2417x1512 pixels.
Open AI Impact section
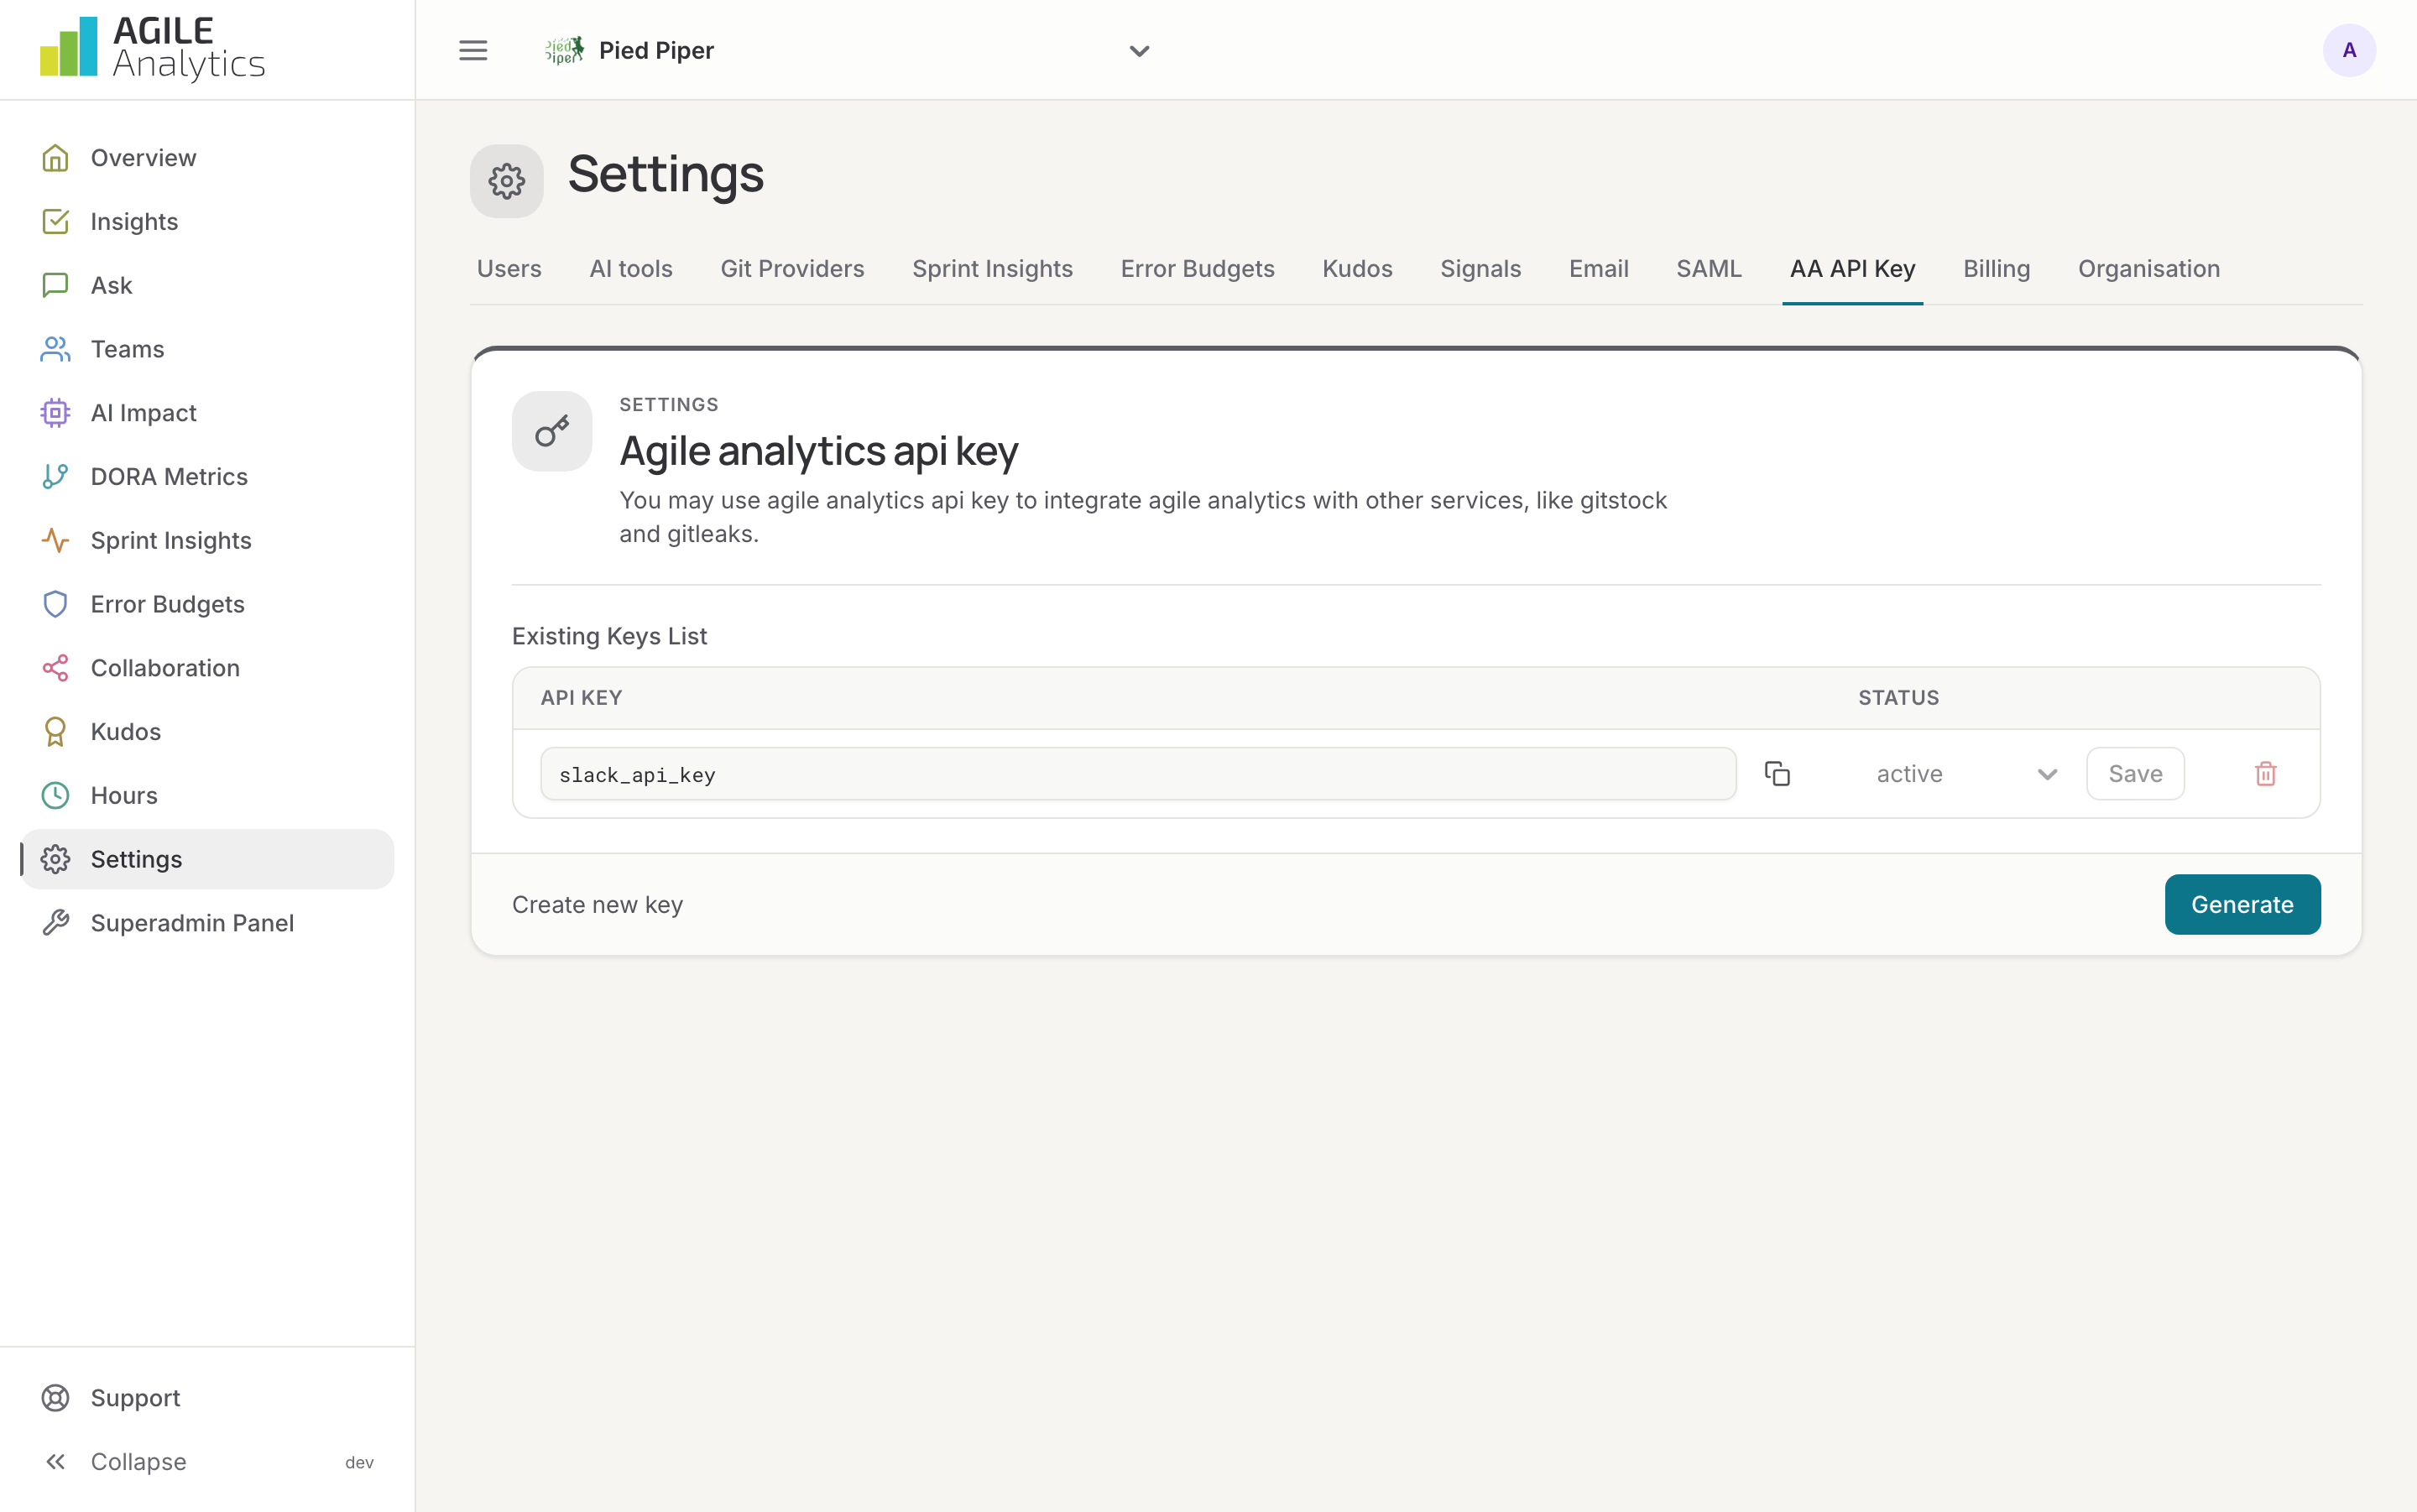pos(207,413)
